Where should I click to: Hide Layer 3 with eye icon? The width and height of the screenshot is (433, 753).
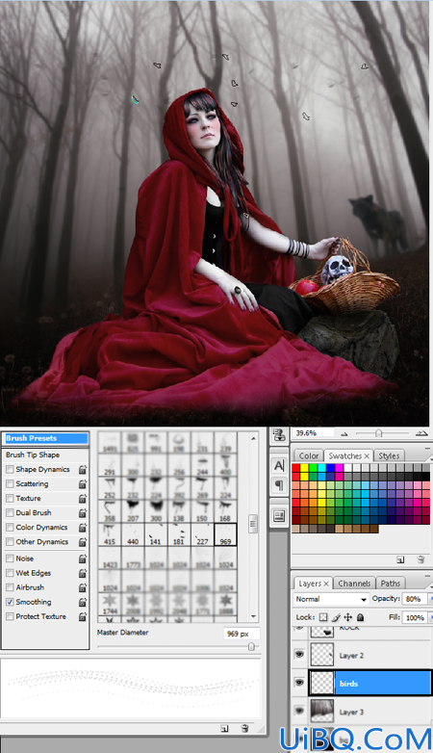(299, 711)
